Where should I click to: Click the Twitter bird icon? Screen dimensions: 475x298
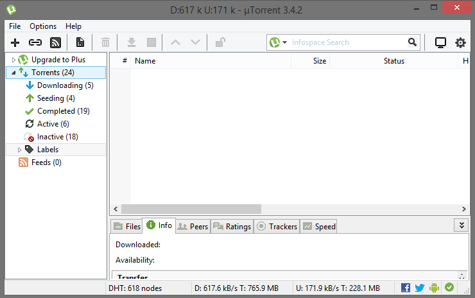pyautogui.click(x=420, y=288)
